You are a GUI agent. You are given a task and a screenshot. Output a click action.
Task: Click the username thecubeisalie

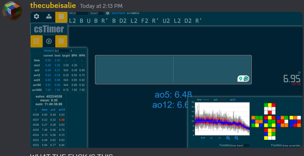pos(53,5)
